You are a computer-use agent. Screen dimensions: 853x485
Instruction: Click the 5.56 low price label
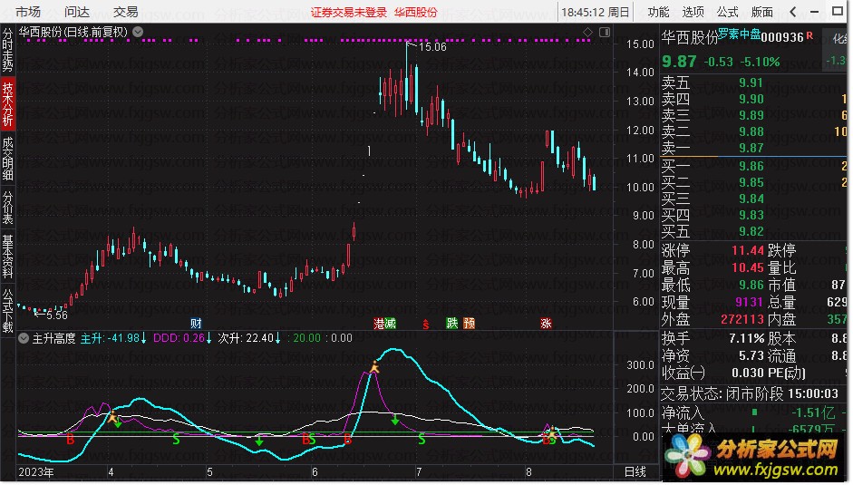point(57,315)
